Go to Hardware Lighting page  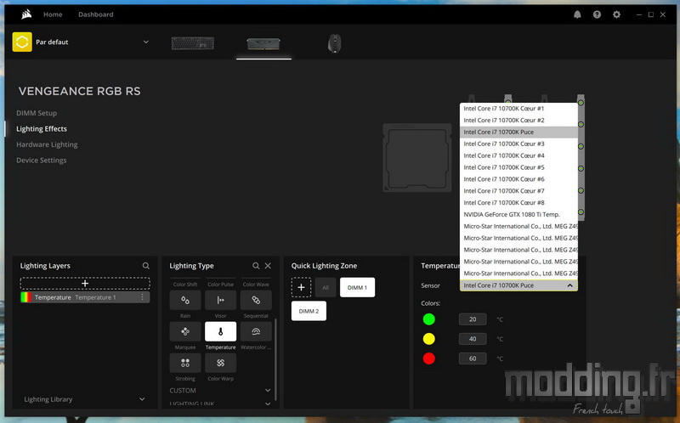point(47,144)
